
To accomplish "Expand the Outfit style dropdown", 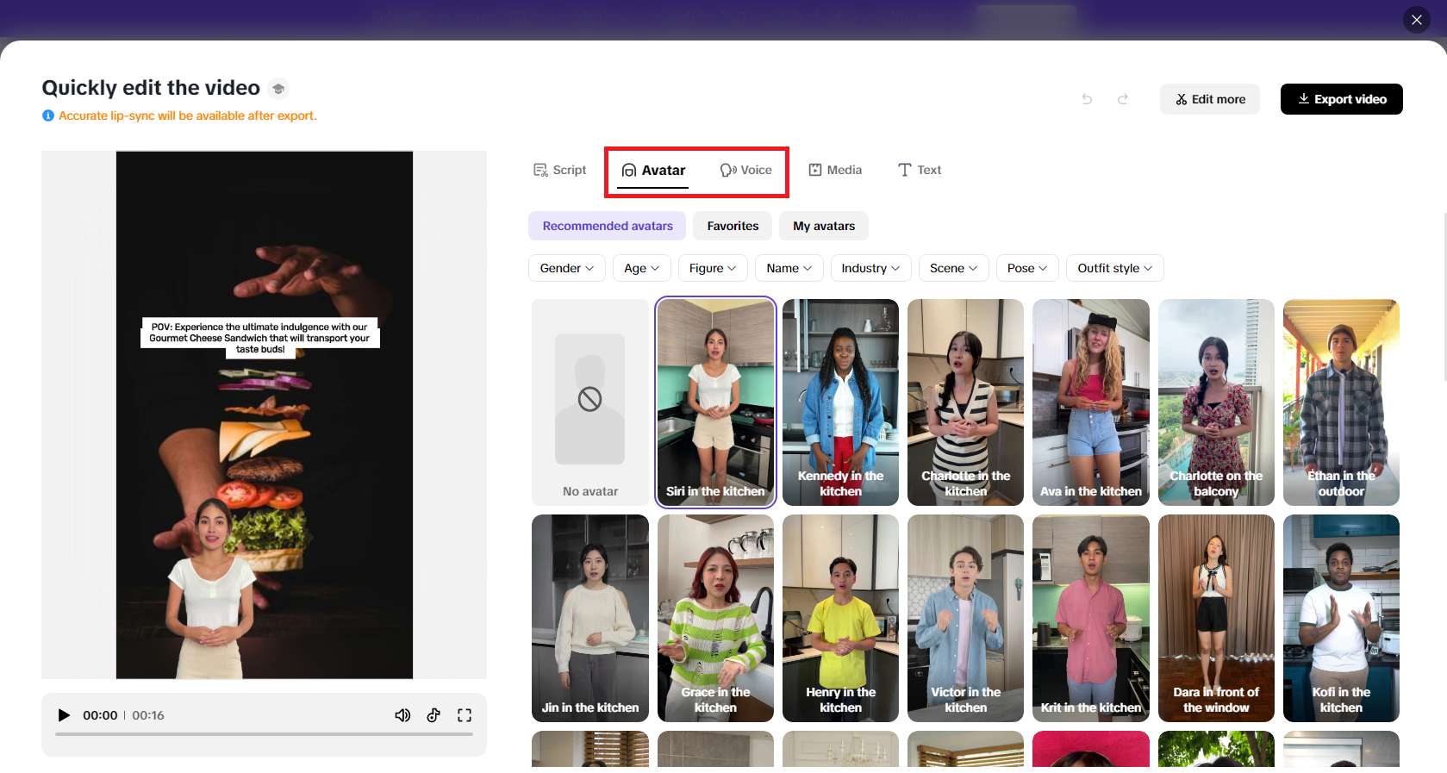I will coord(1114,268).
